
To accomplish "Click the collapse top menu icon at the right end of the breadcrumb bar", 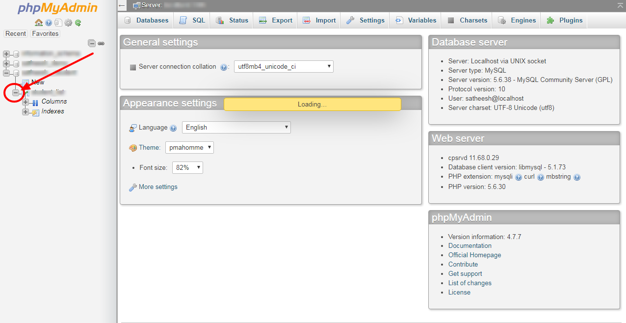I will pyautogui.click(x=620, y=5).
